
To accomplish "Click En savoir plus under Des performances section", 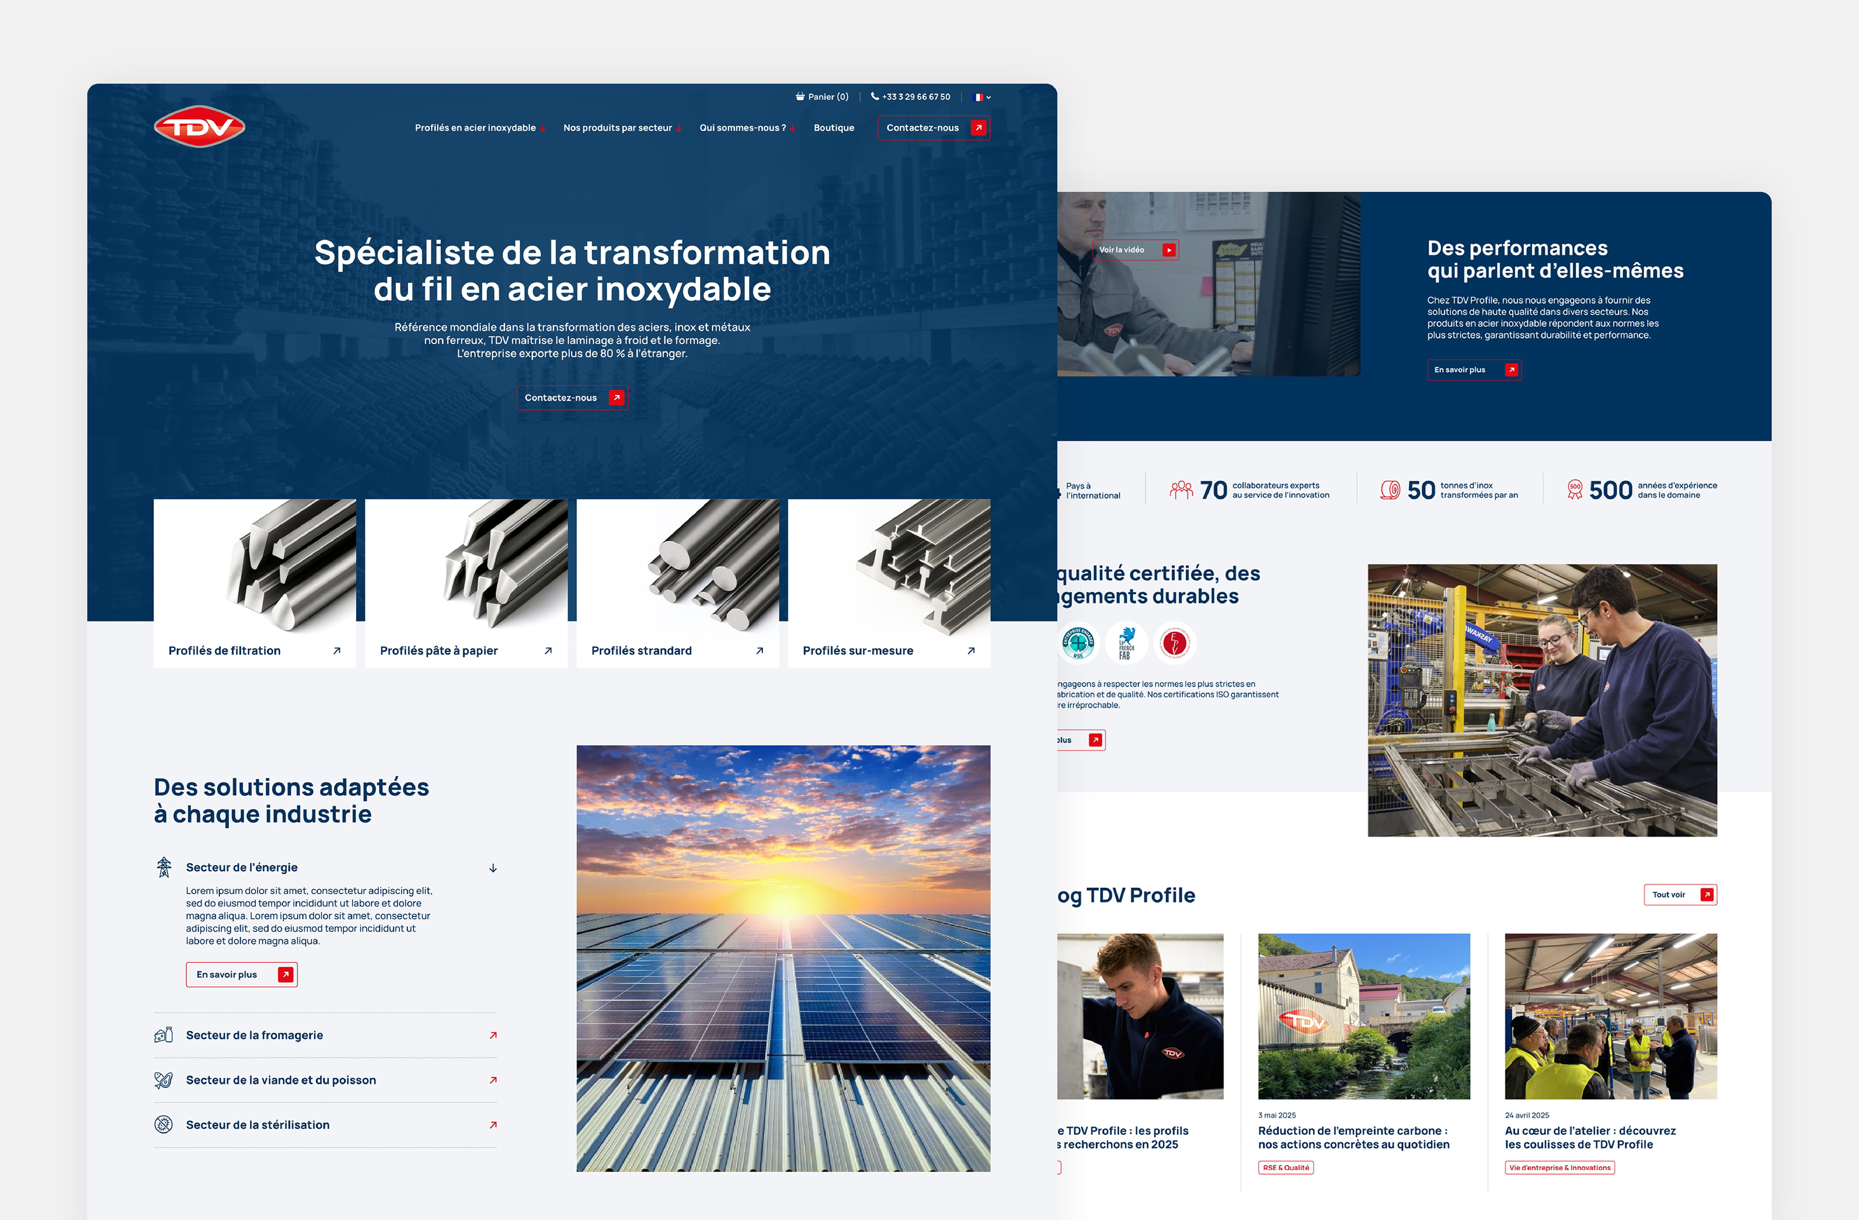I will tap(1474, 370).
